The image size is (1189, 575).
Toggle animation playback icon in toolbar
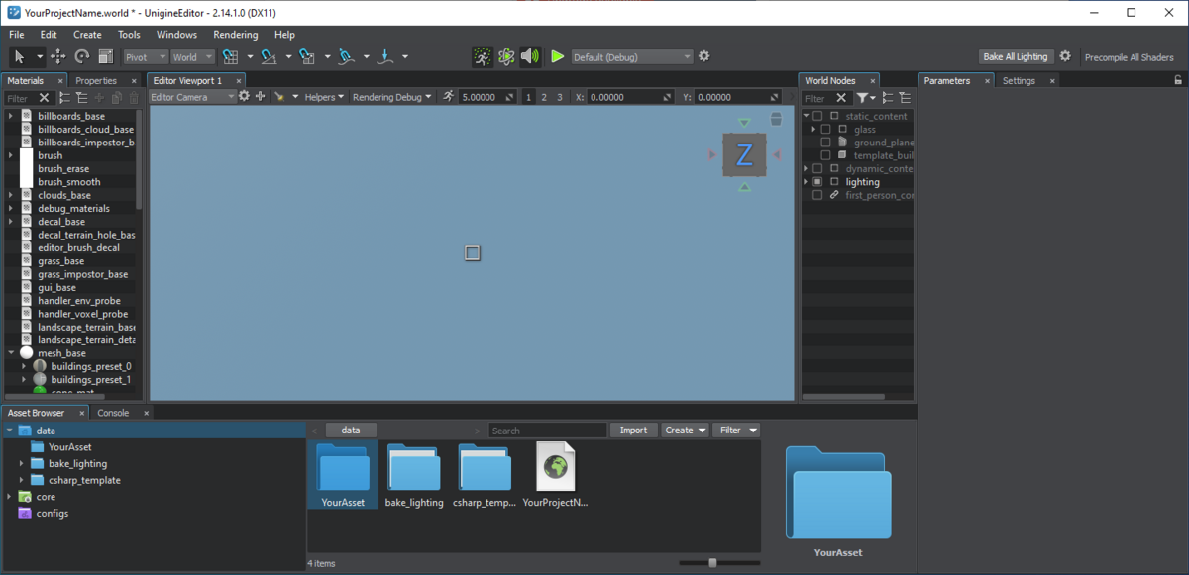[482, 57]
